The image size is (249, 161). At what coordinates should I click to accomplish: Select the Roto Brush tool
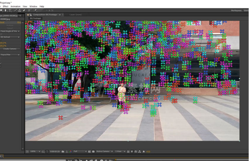tap(29, 11)
